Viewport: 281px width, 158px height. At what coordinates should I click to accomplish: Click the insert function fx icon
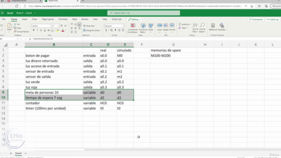pos(30,39)
